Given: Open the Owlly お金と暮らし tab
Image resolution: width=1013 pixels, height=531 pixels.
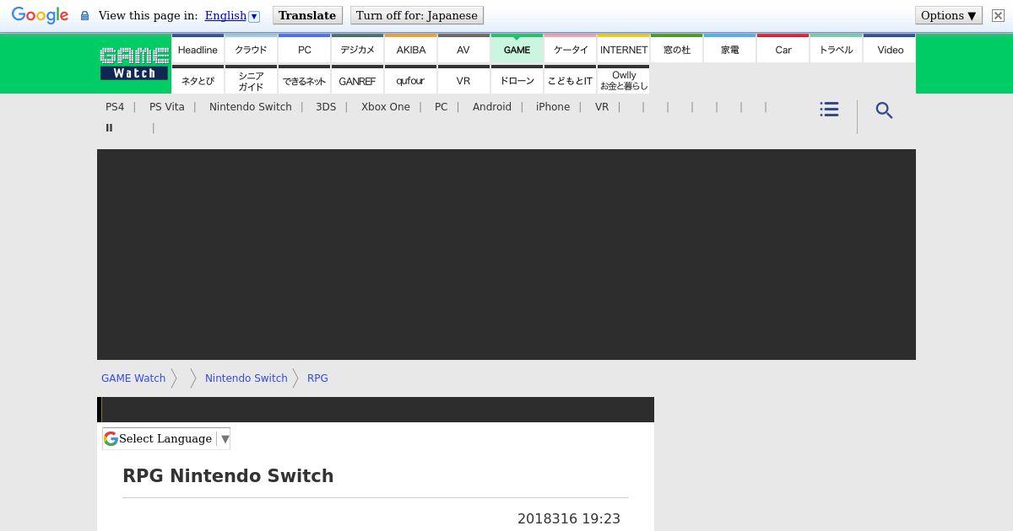Looking at the screenshot, I should 623,80.
